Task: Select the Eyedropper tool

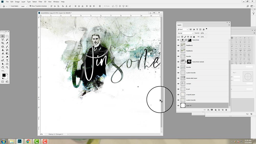Action: click(7, 43)
